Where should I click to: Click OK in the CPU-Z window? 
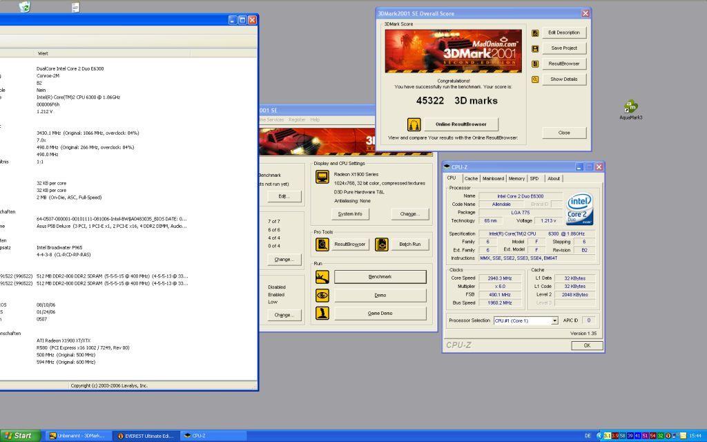587,345
